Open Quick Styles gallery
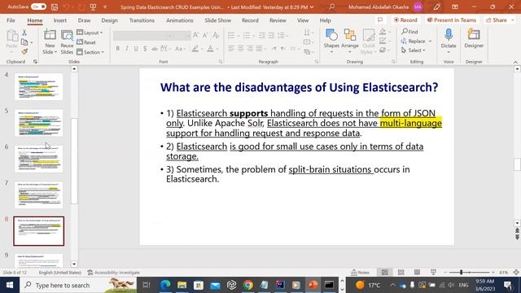The height and width of the screenshot is (293, 521). pos(368,42)
